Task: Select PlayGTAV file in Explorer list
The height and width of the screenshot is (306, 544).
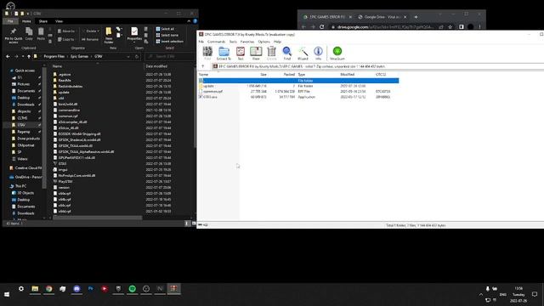Action: tap(63, 181)
